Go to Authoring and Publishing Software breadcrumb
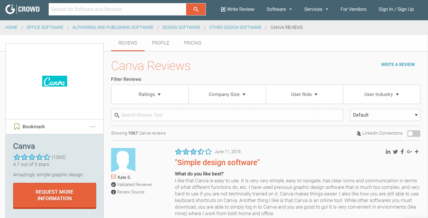Viewport: 428px width, 218px height. coord(113,27)
